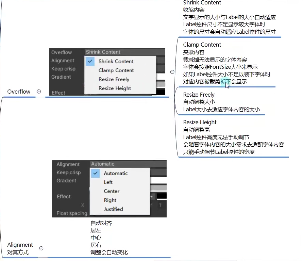Choose Resize Height in the overflow menu

(x=115, y=88)
